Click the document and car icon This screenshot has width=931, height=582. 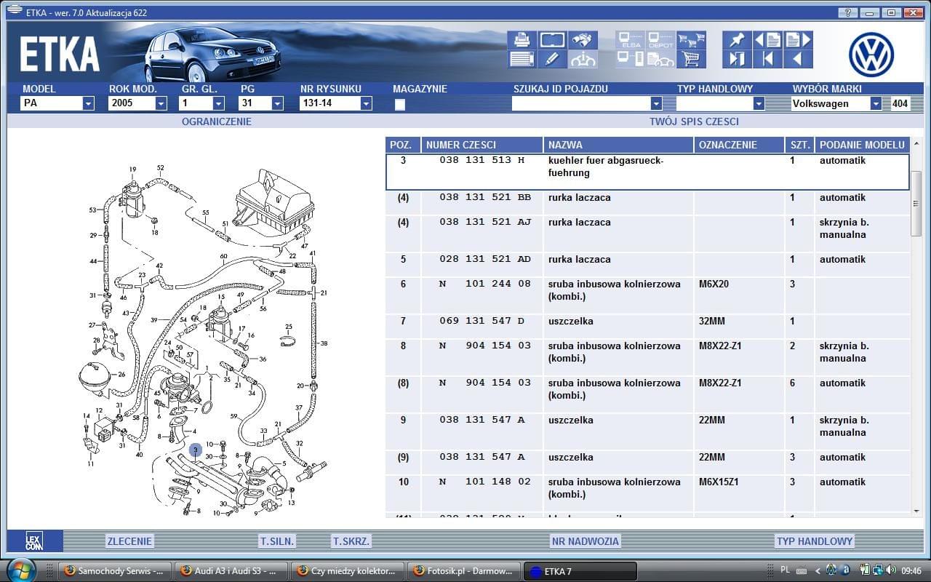tap(660, 59)
